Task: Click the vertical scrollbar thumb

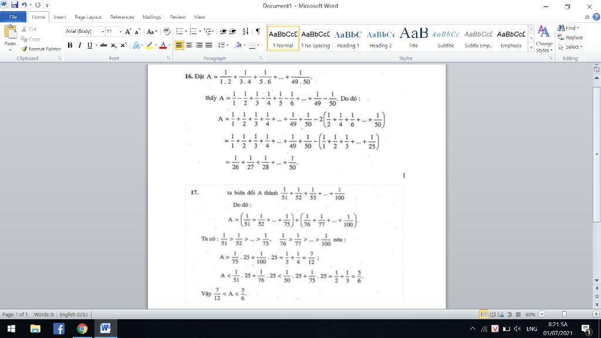Action: click(596, 154)
